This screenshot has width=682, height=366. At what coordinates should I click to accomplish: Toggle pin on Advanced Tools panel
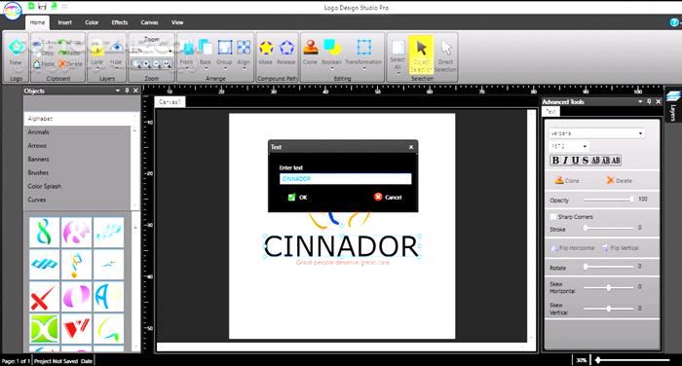pos(649,101)
